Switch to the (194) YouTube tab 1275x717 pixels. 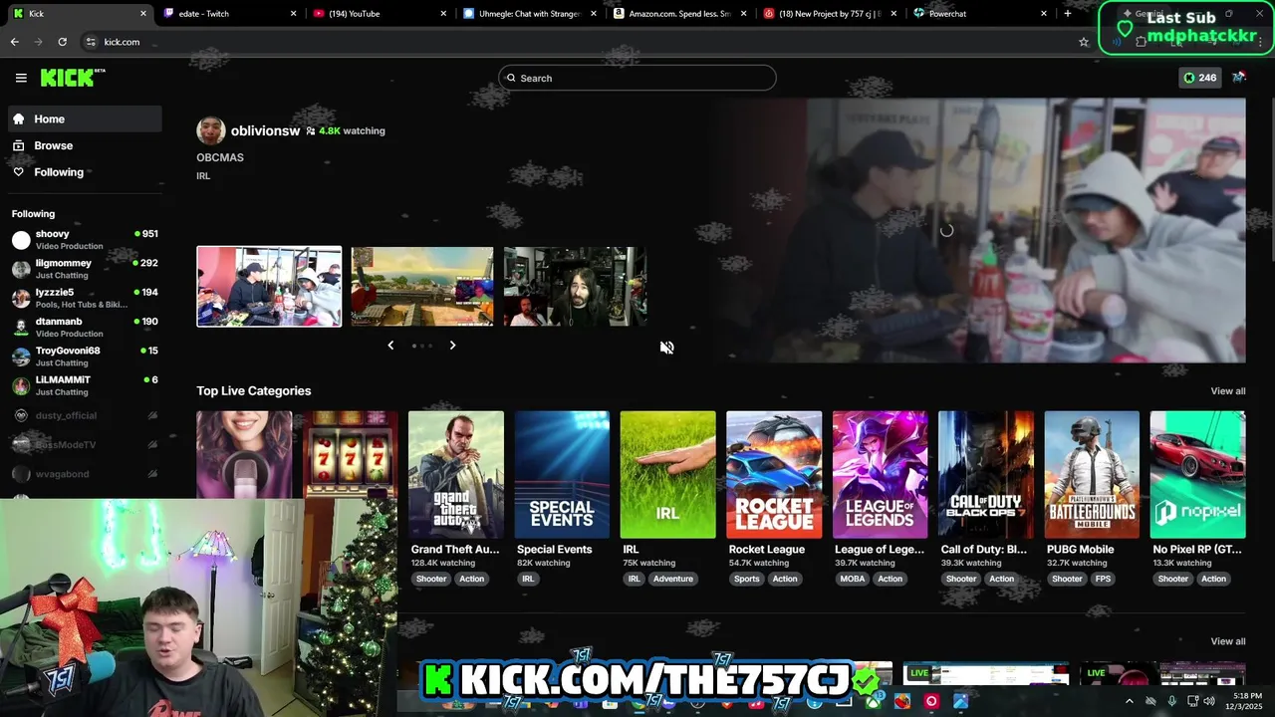[x=381, y=14]
